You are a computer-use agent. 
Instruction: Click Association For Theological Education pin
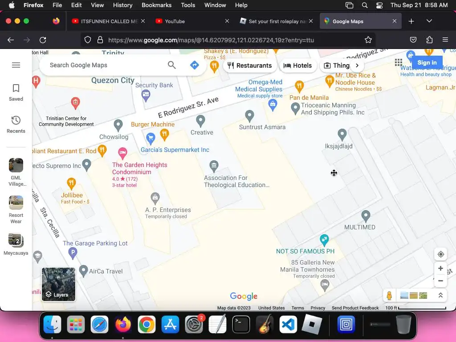click(x=214, y=166)
